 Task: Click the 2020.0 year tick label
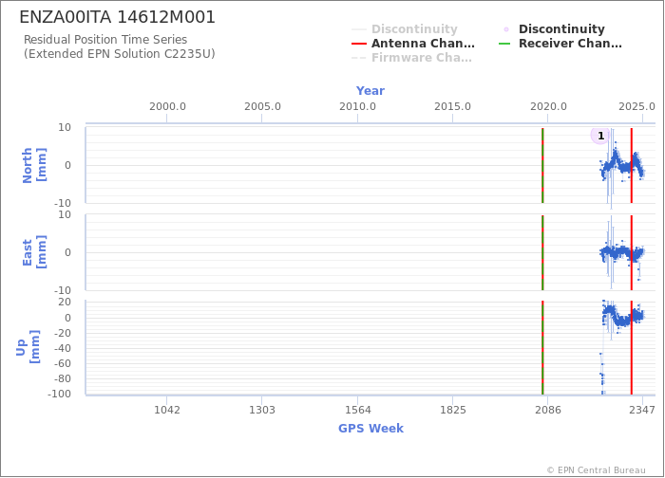coord(548,106)
